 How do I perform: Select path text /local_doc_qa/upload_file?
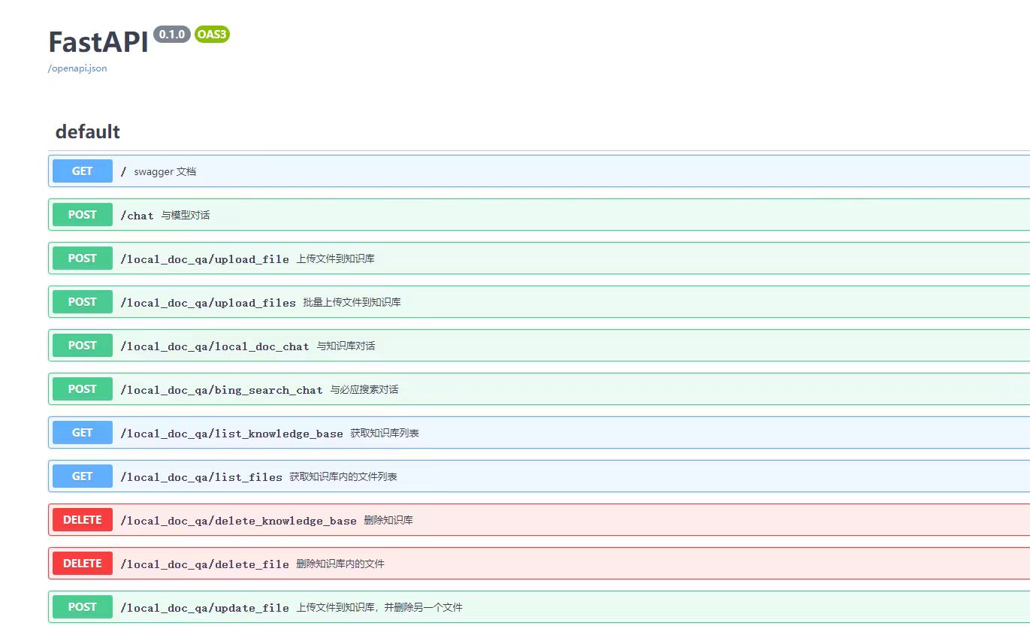coord(204,259)
